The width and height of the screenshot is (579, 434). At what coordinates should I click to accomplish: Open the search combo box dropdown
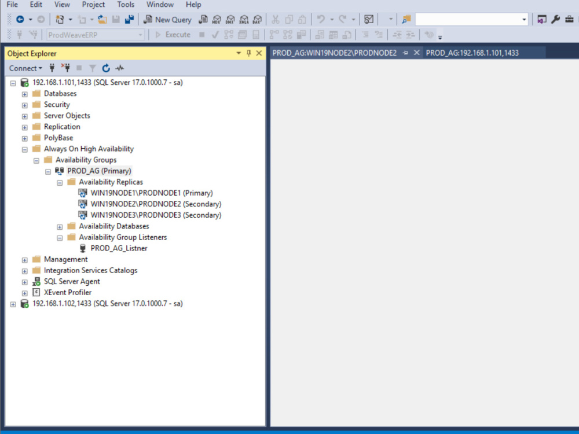tap(524, 20)
